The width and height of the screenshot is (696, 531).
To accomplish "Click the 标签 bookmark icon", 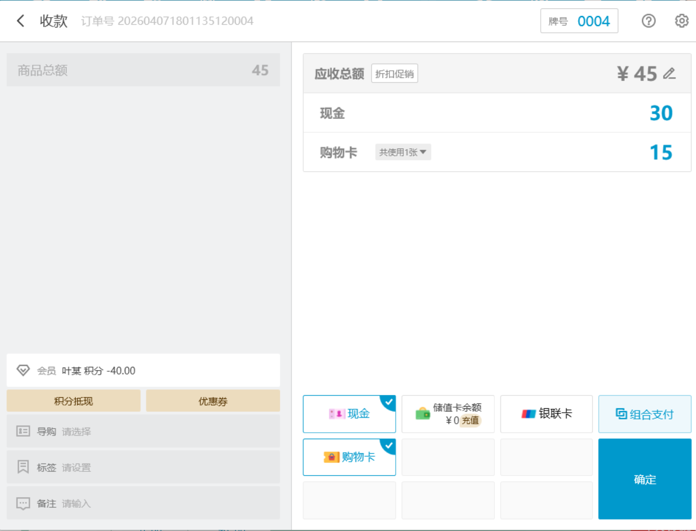I will coord(23,467).
